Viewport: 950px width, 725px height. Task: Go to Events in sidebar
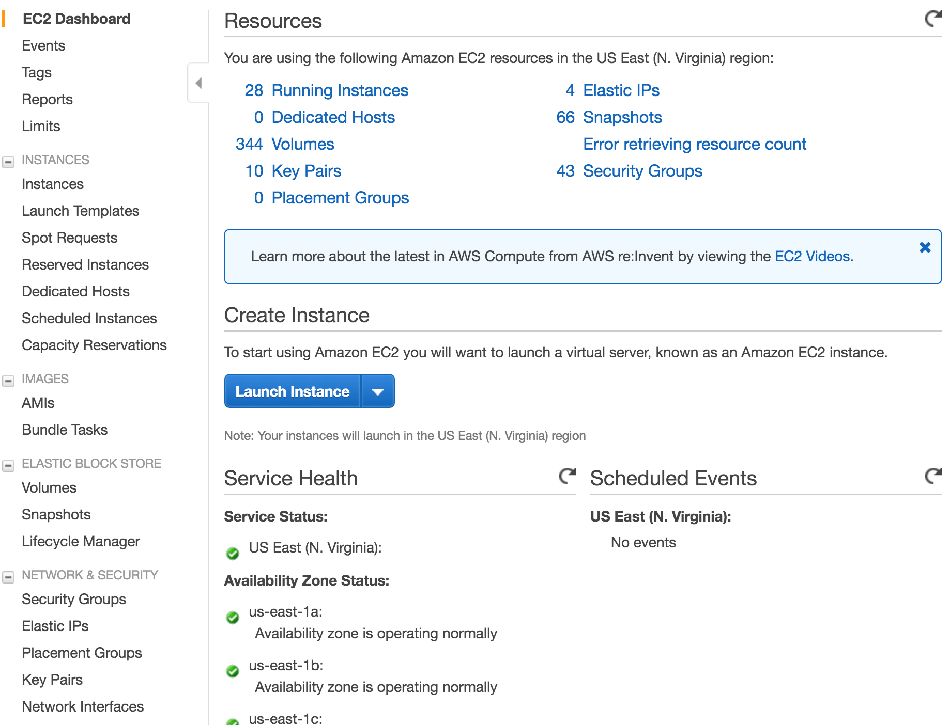point(43,46)
